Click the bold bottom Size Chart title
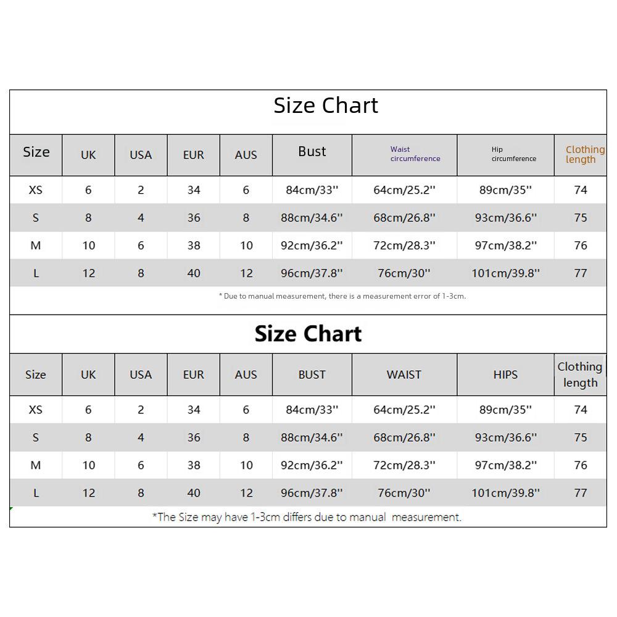This screenshot has height=617, width=617. click(308, 334)
